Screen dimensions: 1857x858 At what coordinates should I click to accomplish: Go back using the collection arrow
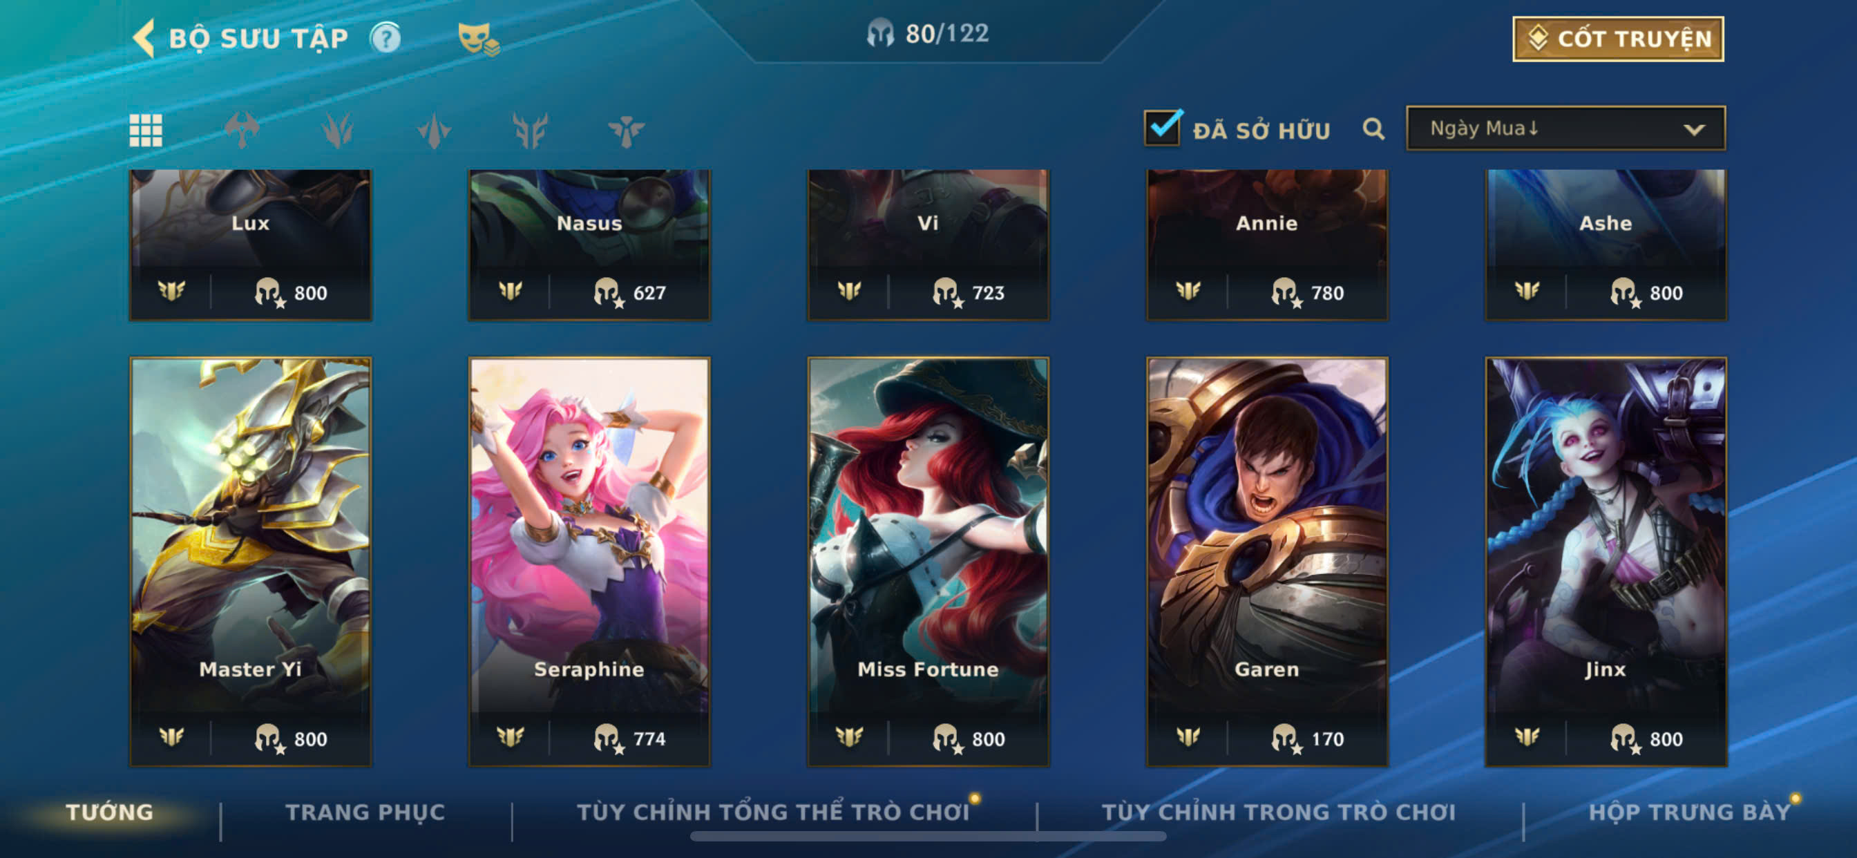(144, 38)
